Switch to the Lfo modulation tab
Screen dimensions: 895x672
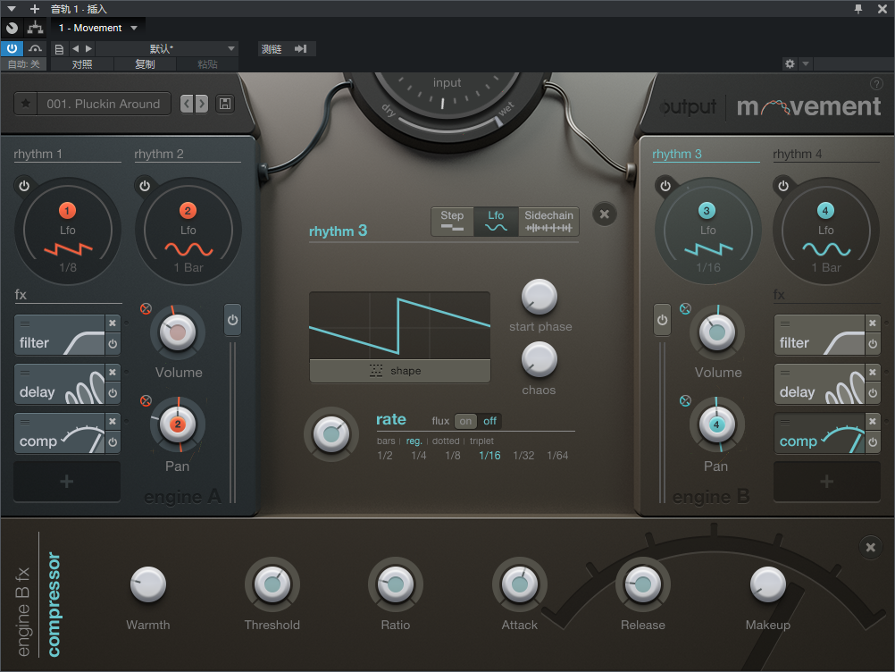[x=496, y=221]
